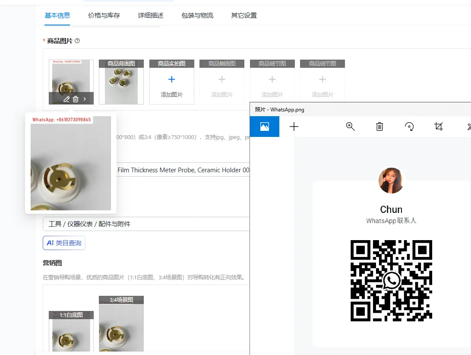Add an image to 商品实拍图 slot

pos(172,82)
